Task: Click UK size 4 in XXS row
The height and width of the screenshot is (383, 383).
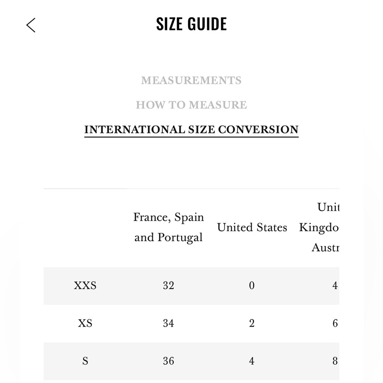Action: [x=335, y=286]
